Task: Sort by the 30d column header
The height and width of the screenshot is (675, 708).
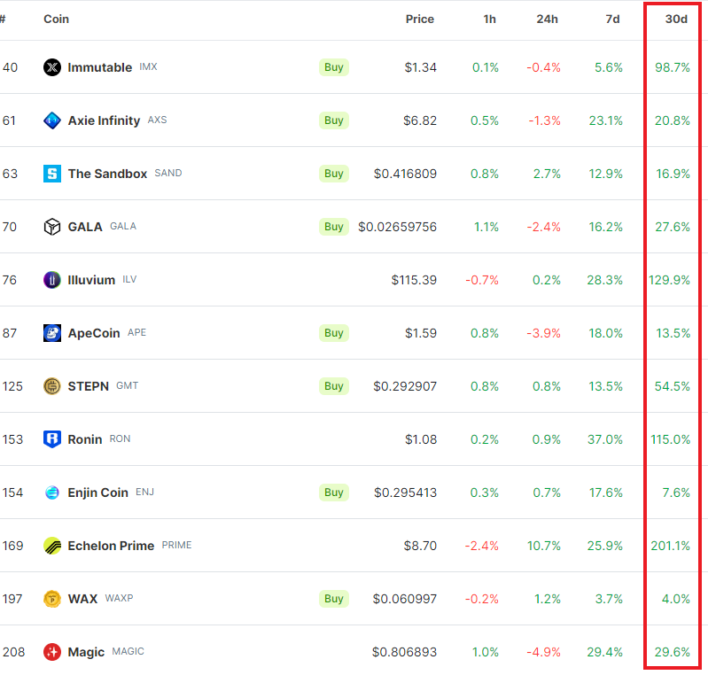Action: [676, 19]
